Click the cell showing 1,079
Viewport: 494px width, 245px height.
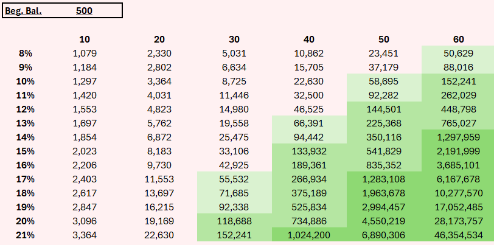click(85, 53)
